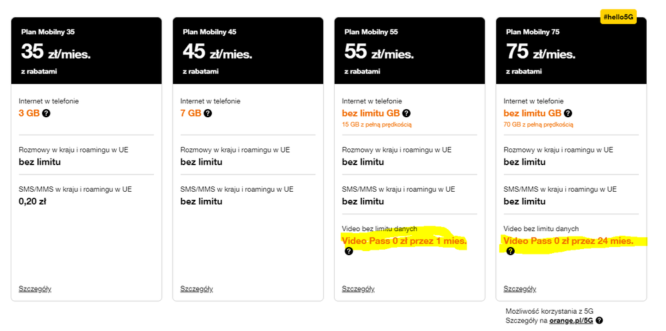Viewport: 666px width, 331px height.
Task: Open Szczegóły for Plan Mobilny 35
Action: tap(35, 288)
